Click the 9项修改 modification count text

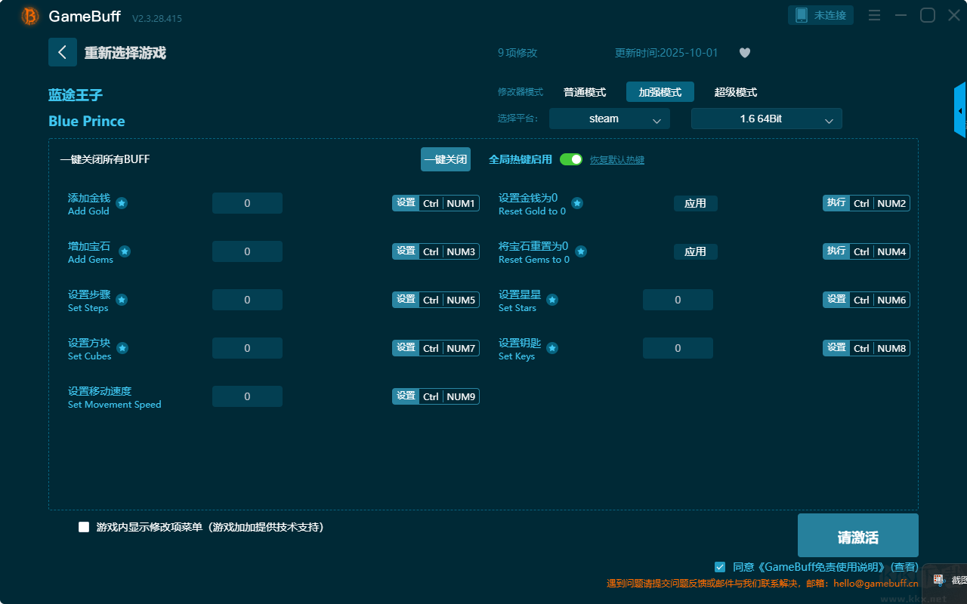(x=517, y=53)
